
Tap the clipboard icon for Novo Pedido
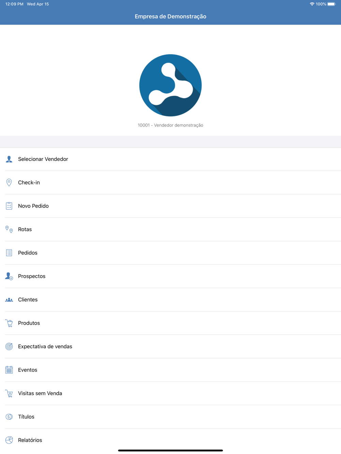click(9, 206)
